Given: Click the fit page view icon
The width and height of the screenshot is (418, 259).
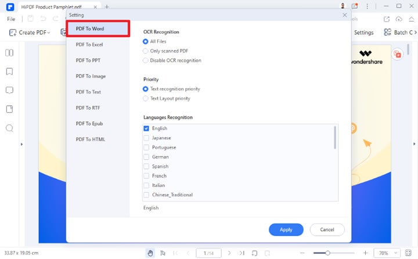Looking at the screenshot, I should pyautogui.click(x=408, y=253).
